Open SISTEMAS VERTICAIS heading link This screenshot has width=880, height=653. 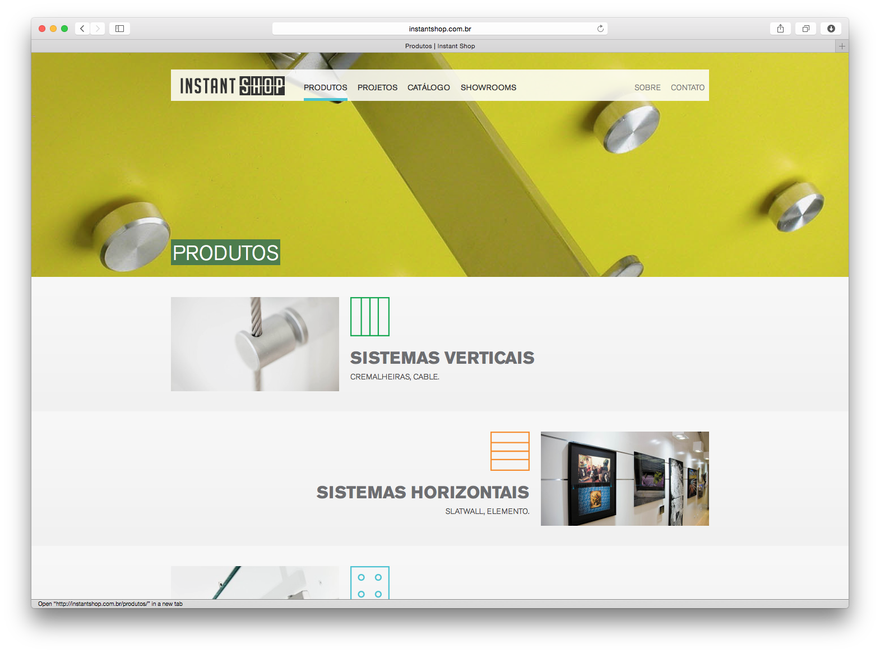(x=442, y=358)
